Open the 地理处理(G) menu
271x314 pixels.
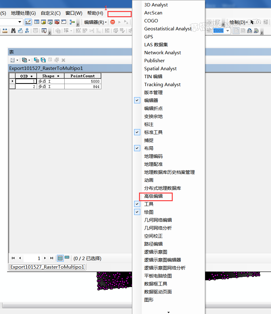point(23,13)
